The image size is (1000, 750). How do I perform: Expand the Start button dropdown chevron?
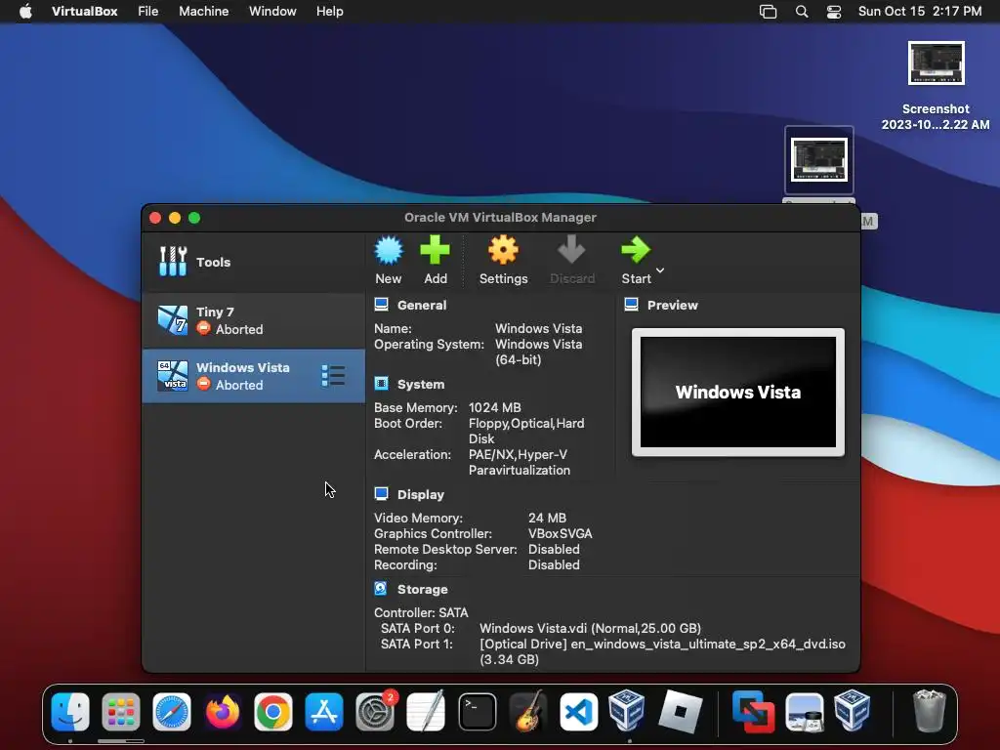coord(660,271)
